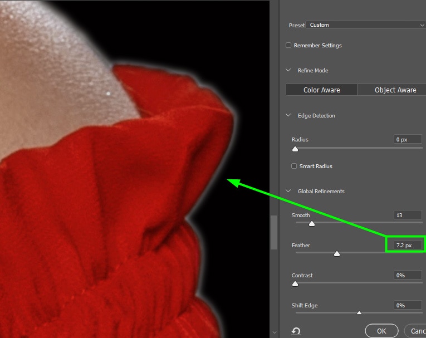Enable the Remember Settings checkbox

click(288, 45)
